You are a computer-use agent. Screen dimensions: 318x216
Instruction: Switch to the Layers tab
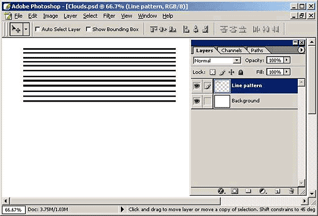click(204, 50)
